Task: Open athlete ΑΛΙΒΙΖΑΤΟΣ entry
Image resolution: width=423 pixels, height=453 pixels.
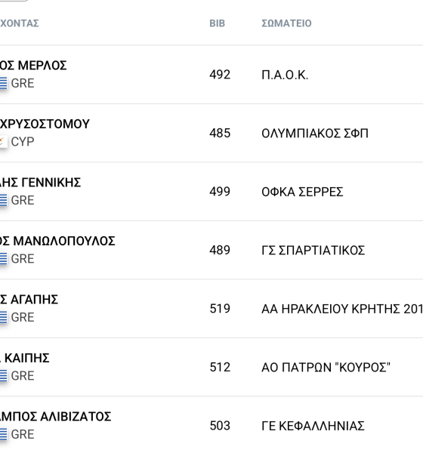Action: (x=55, y=417)
